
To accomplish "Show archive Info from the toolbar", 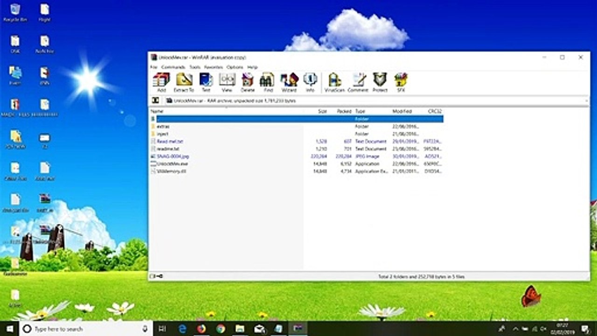I will click(x=310, y=83).
